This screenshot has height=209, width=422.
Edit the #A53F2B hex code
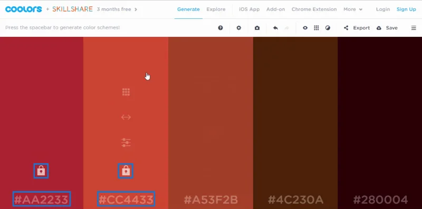210,200
